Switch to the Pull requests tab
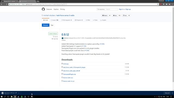 67,20
